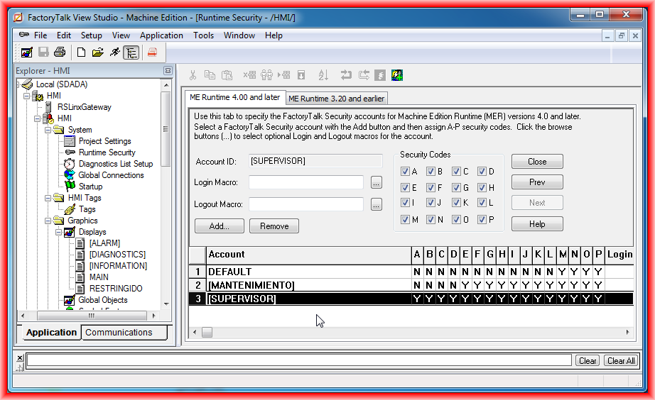Open the Application menu
Viewport: 655px width, 400px height.
161,35
